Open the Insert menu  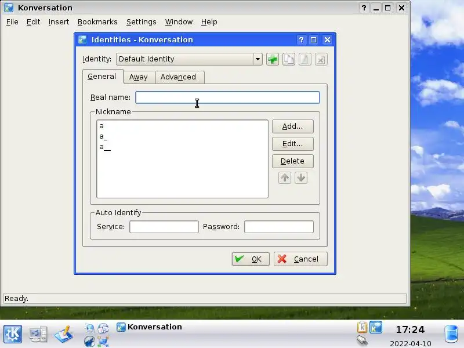(x=59, y=22)
